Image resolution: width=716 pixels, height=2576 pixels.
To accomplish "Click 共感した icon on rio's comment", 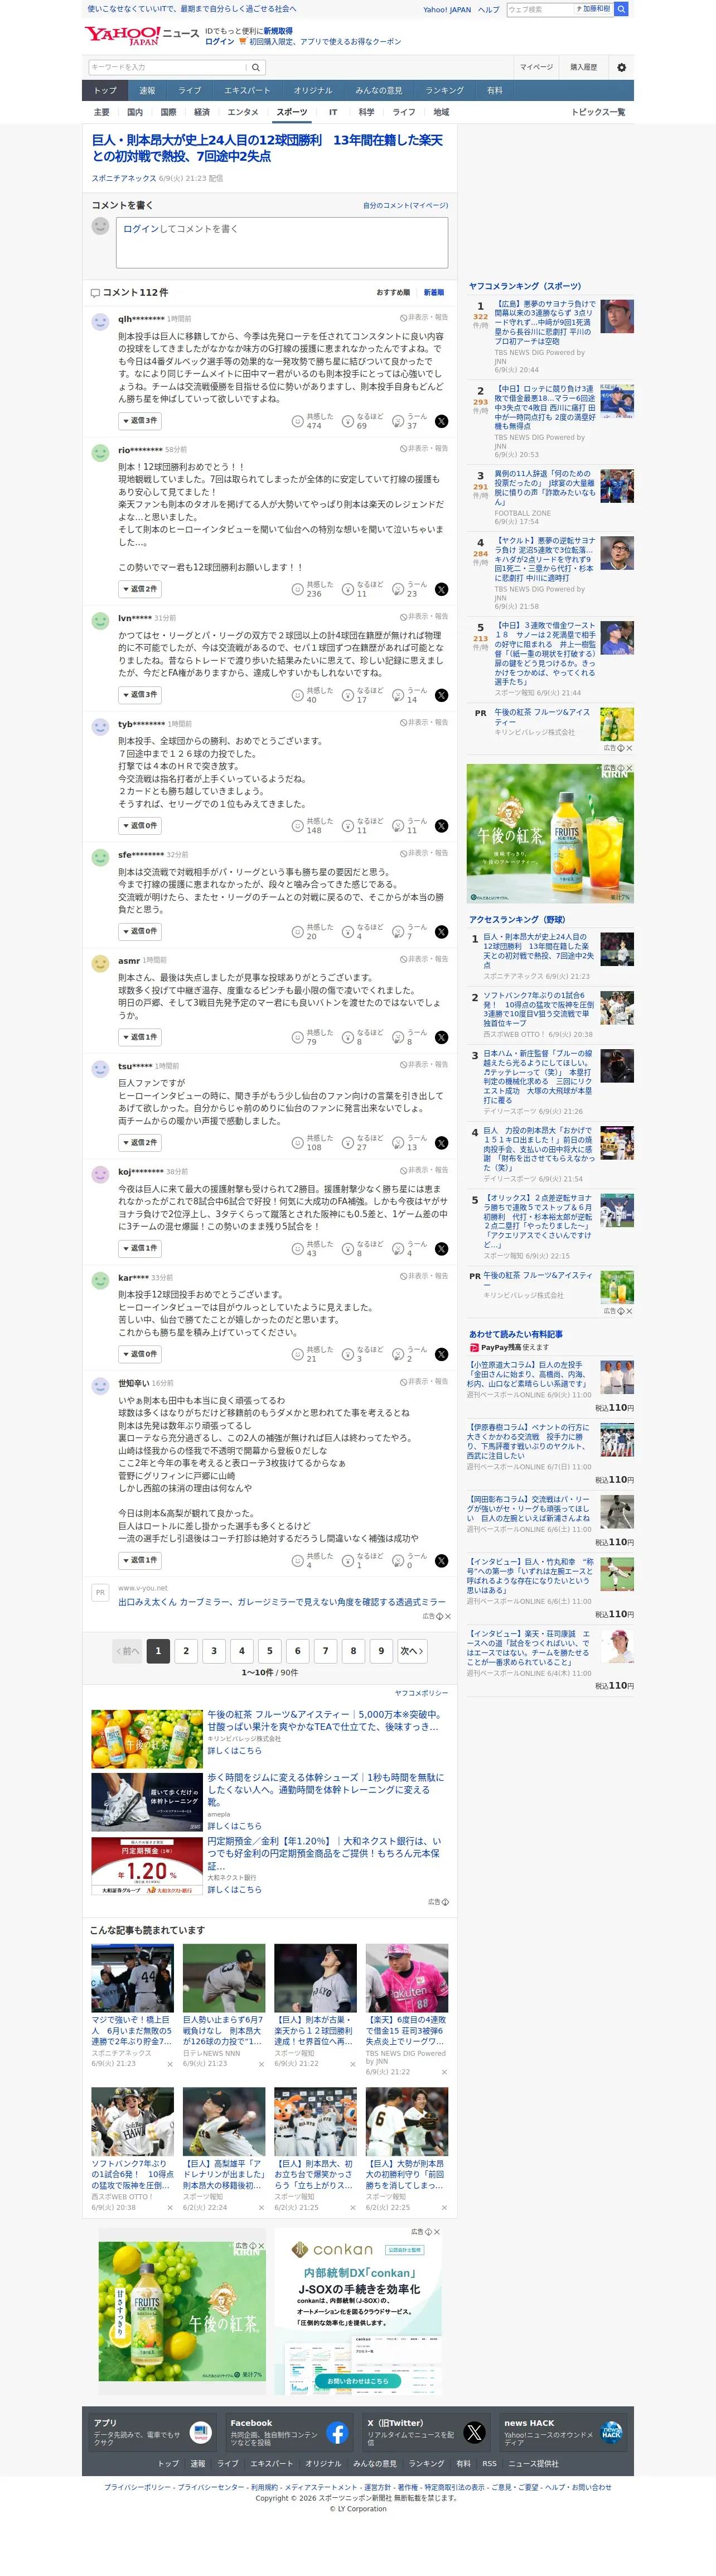I will [x=298, y=589].
